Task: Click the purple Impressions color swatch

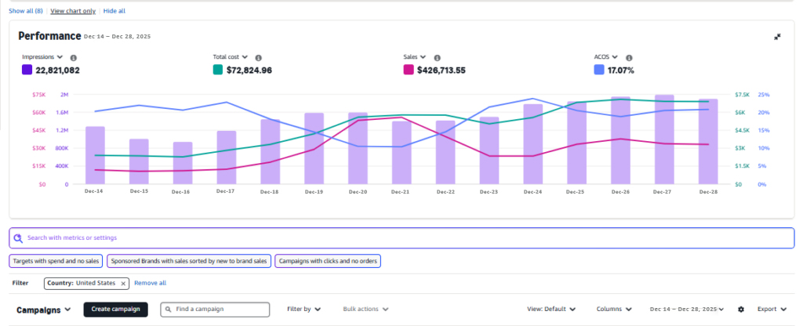Action: click(27, 70)
